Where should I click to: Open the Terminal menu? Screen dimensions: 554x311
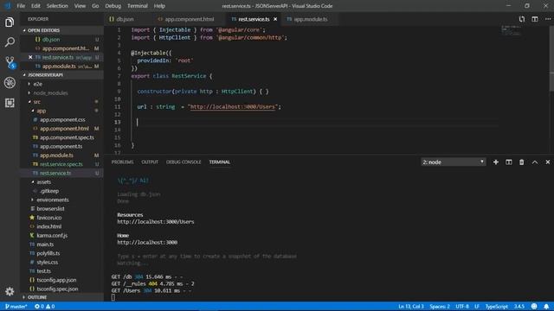138,6
